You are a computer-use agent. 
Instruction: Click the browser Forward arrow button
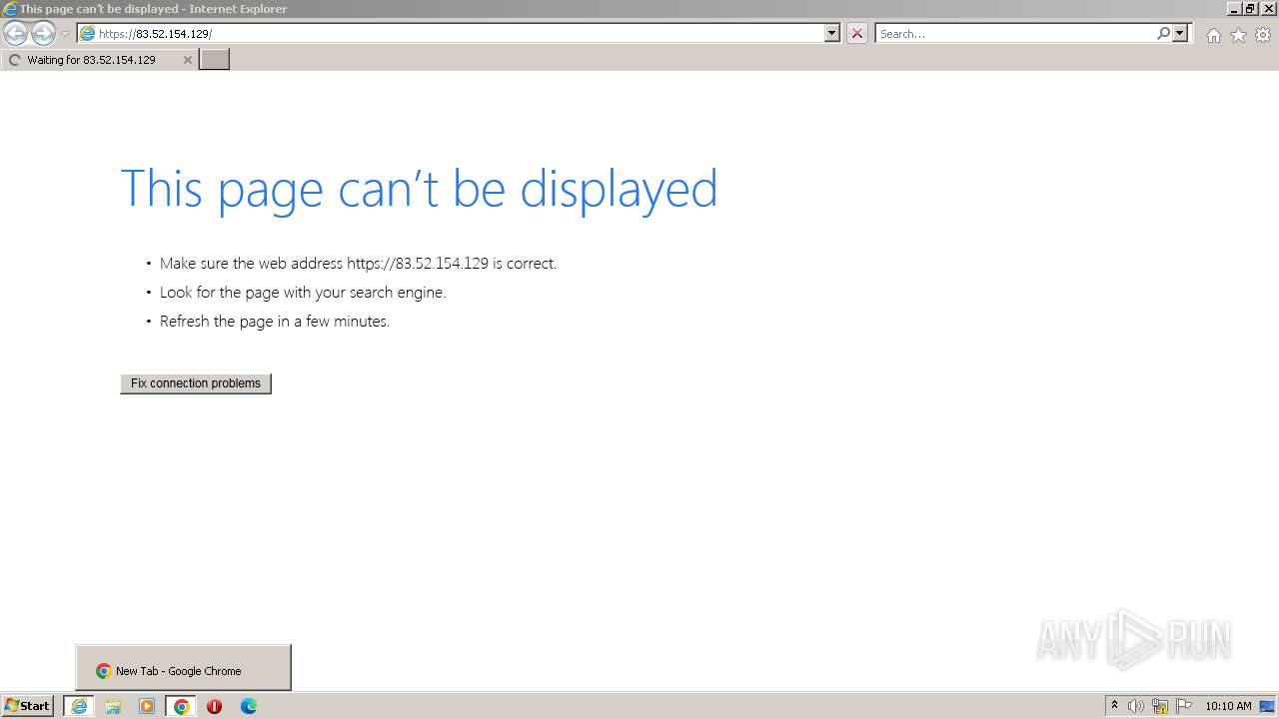[43, 34]
